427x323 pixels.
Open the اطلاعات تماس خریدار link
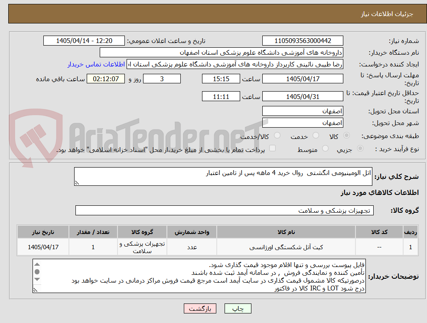[x=96, y=64]
